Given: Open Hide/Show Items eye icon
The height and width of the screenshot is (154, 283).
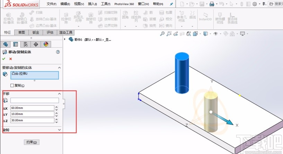Looking at the screenshot, I should (x=215, y=34).
